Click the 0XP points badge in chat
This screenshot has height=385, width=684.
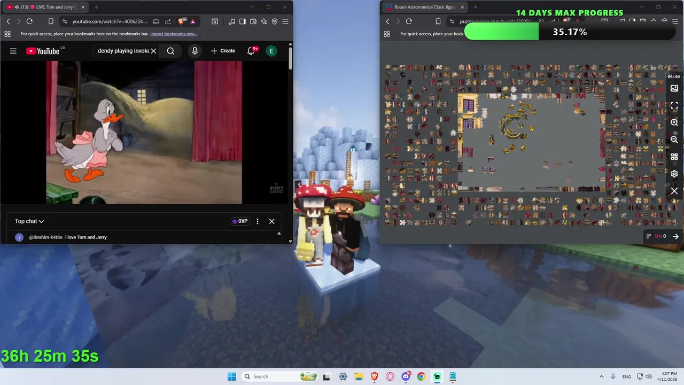pos(240,221)
